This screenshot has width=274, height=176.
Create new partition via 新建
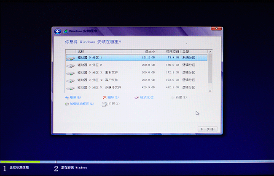point(181,97)
